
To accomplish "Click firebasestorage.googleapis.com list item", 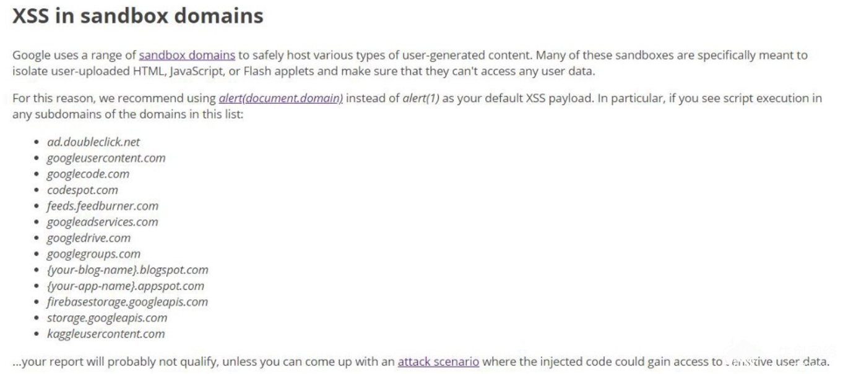I will [128, 302].
